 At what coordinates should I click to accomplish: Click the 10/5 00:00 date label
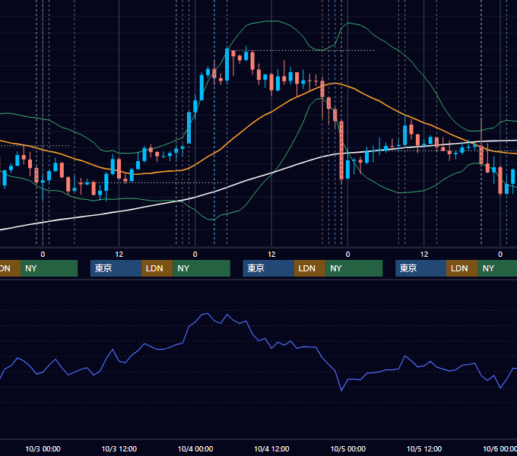(348, 448)
